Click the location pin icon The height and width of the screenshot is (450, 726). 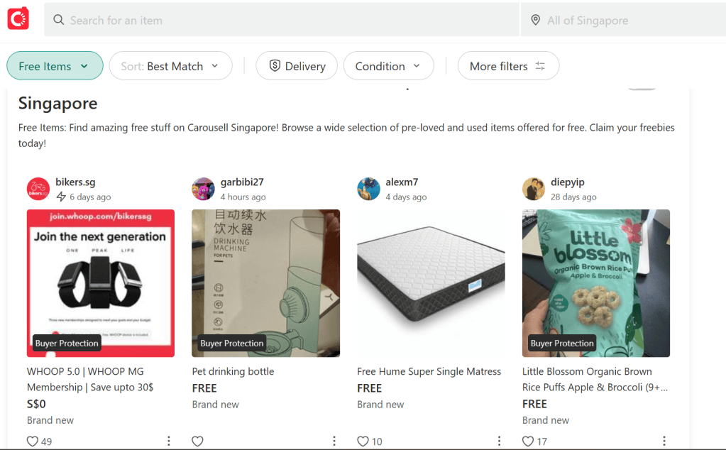[x=535, y=20]
